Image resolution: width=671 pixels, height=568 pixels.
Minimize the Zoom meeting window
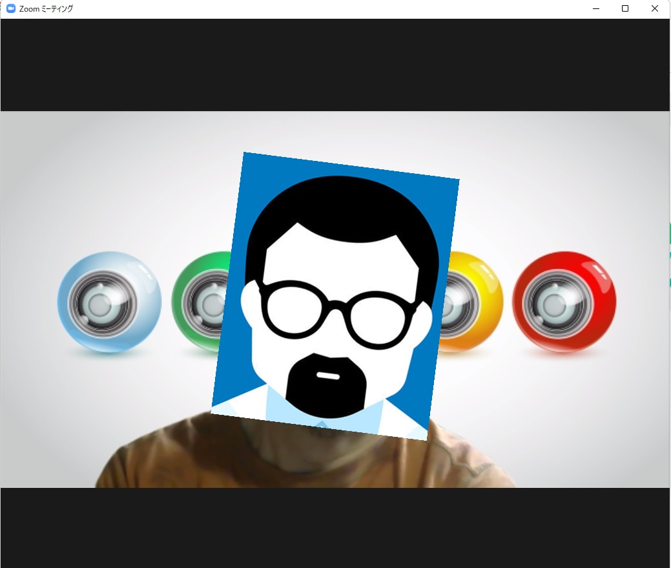click(595, 8)
